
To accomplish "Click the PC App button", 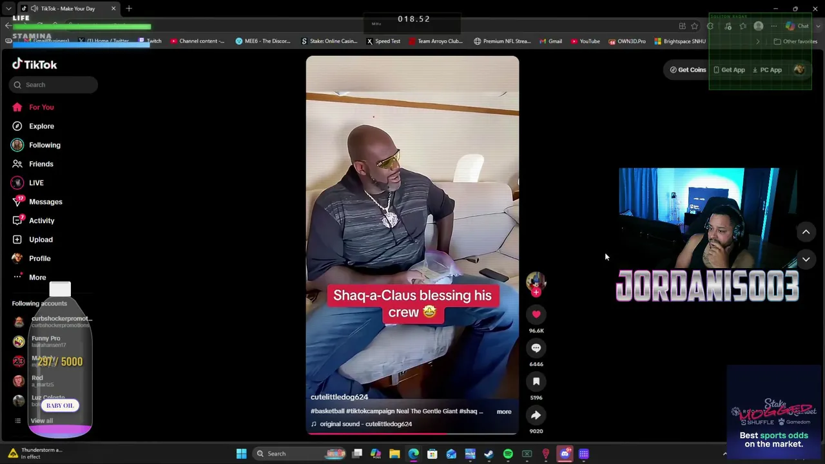I will (x=767, y=70).
